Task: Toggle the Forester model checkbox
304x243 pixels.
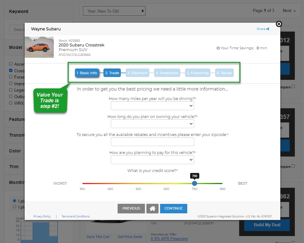Action: [11, 77]
